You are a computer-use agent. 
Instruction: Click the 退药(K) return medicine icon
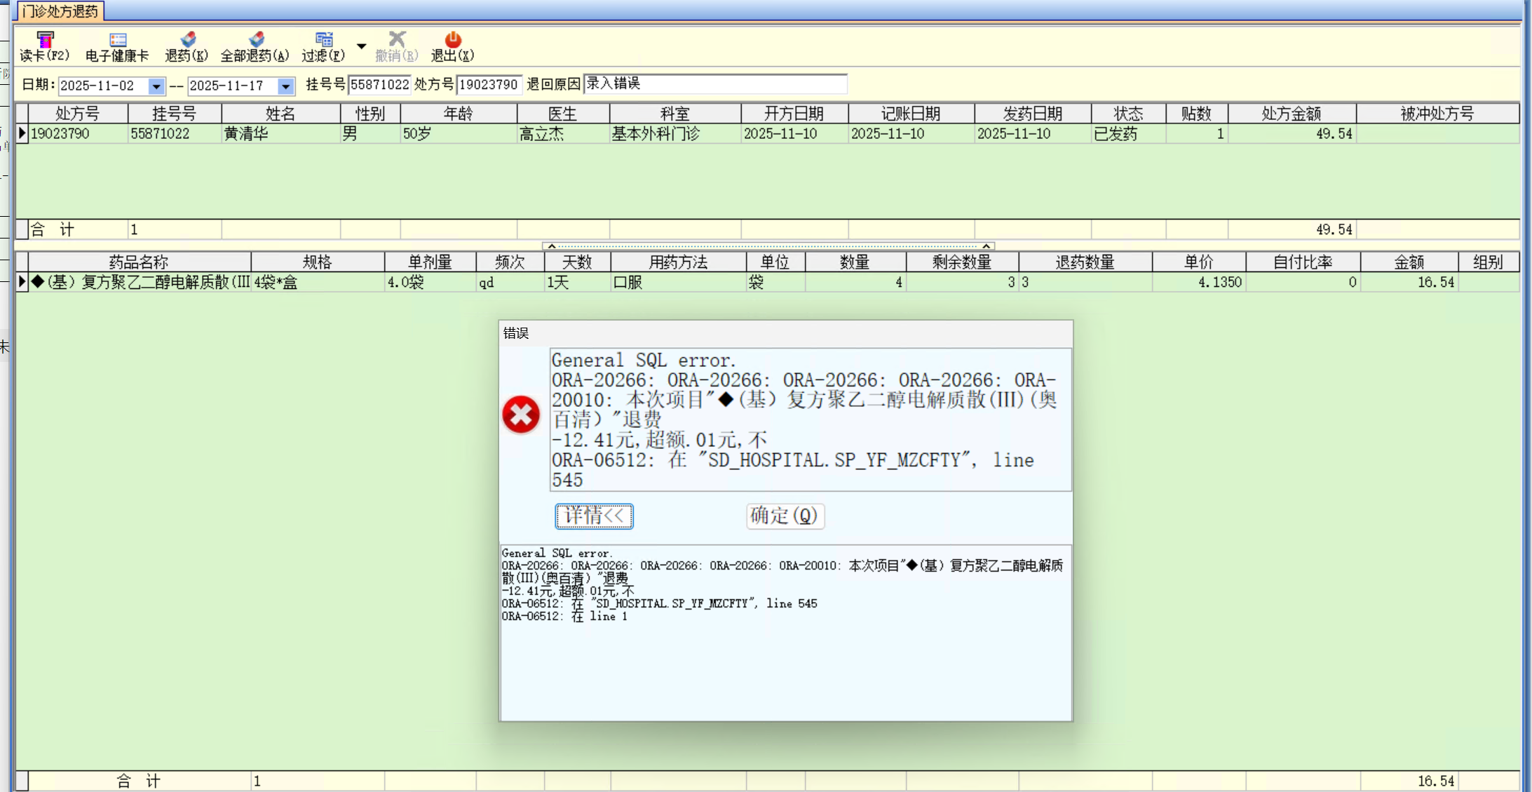[x=187, y=40]
